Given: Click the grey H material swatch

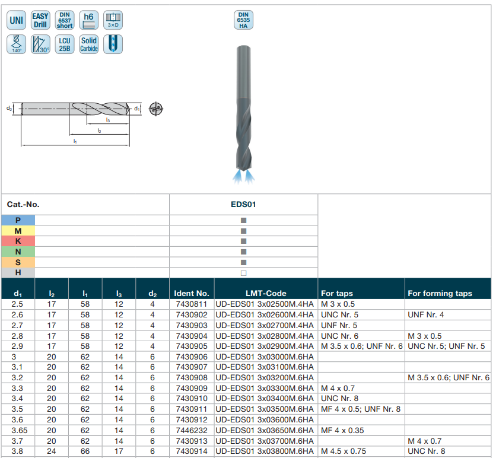Looking at the screenshot, I should click(18, 273).
